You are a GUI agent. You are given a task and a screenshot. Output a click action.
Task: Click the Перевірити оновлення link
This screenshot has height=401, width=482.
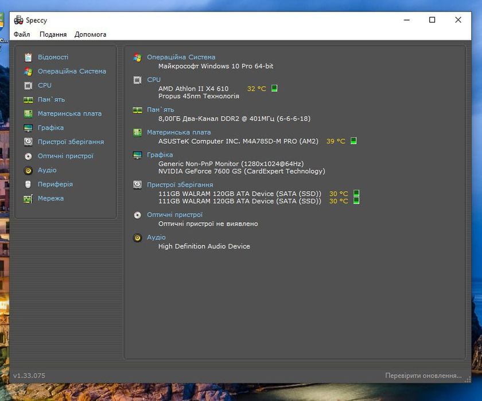(423, 376)
